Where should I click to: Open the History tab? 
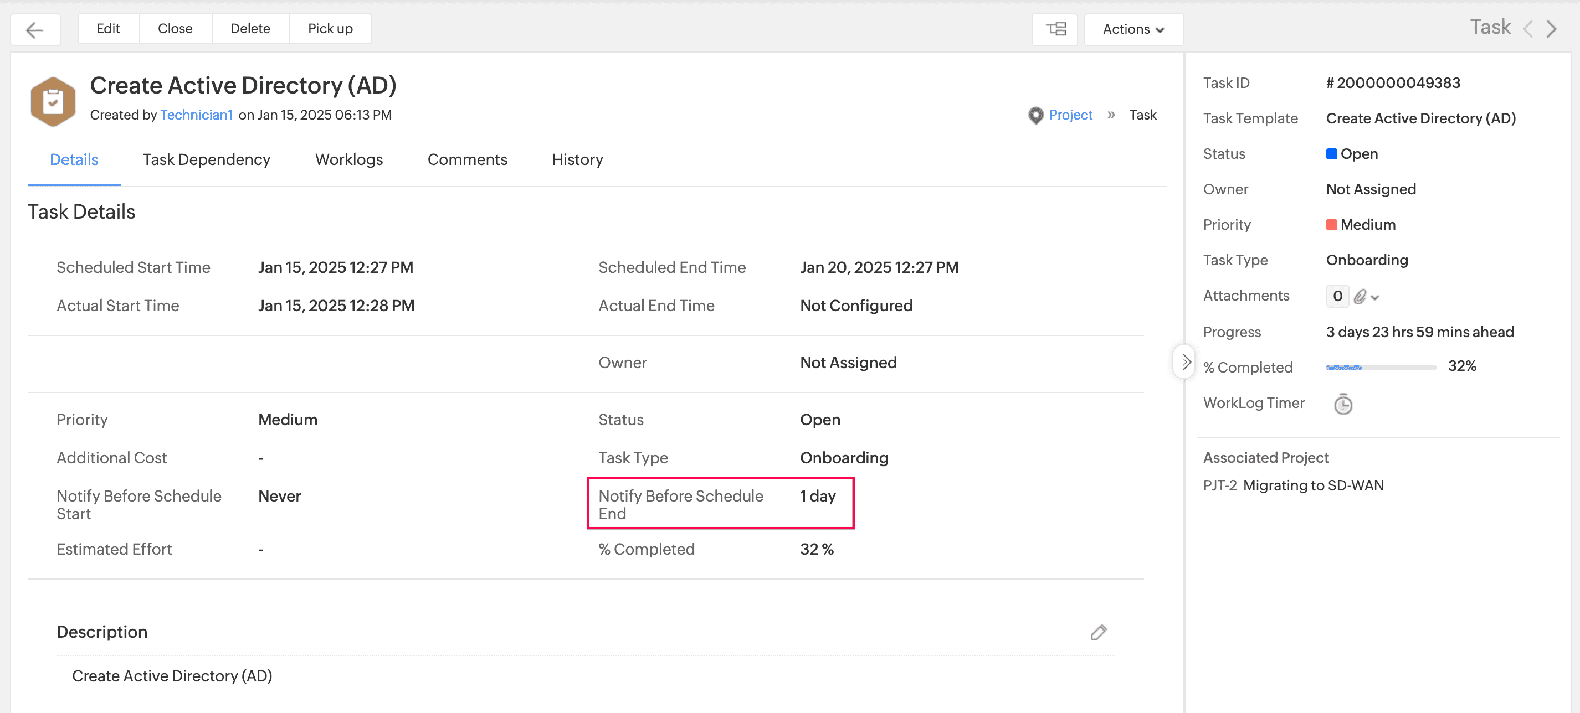tap(577, 159)
